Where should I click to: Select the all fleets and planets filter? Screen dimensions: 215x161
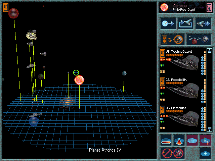(199, 40)
